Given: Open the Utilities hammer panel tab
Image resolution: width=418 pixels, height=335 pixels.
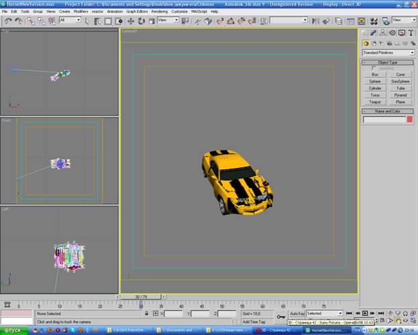Looking at the screenshot, I should click(409, 32).
